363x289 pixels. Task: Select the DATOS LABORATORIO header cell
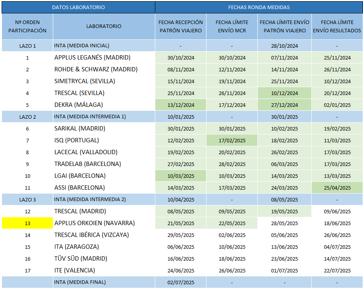[78, 7]
